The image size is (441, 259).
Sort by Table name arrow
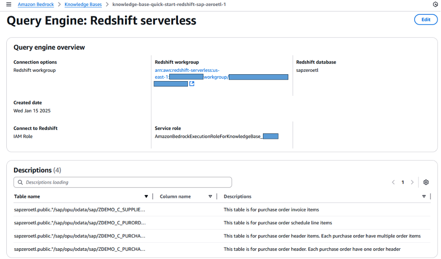click(x=146, y=196)
